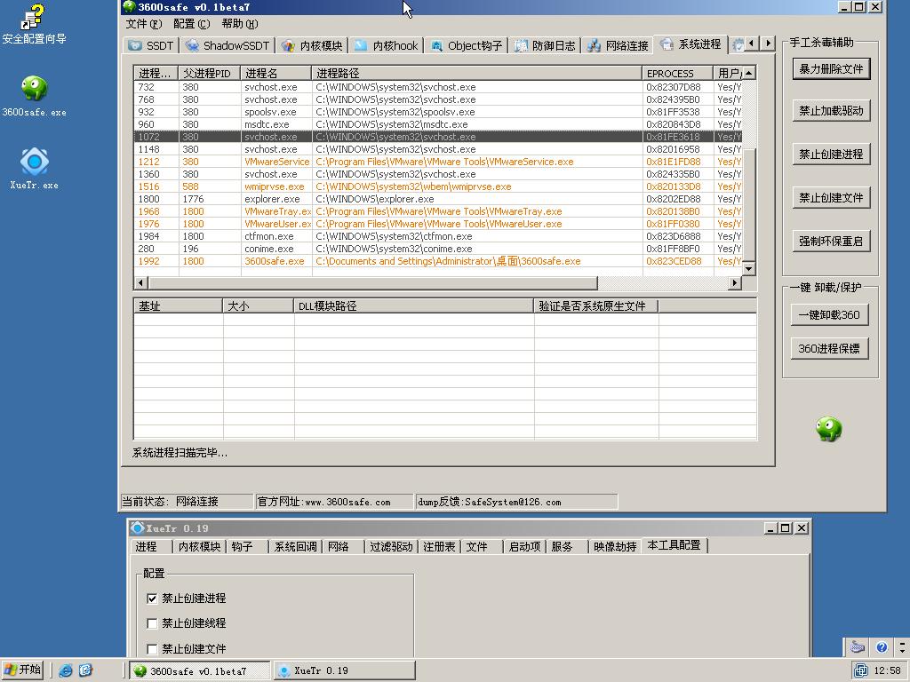Click the Object钩子 tab icon
910x682 pixels.
tap(437, 45)
